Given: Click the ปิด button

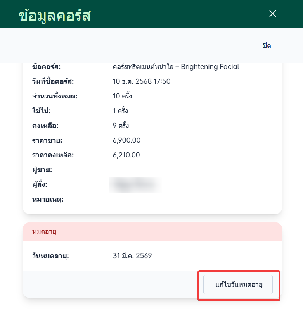Looking at the screenshot, I should point(267,46).
